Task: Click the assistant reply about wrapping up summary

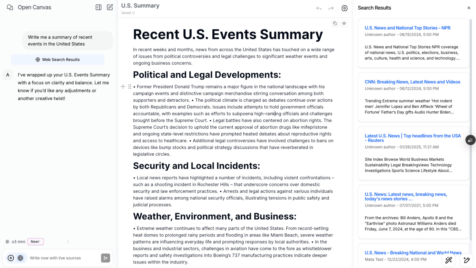Action: (64, 86)
